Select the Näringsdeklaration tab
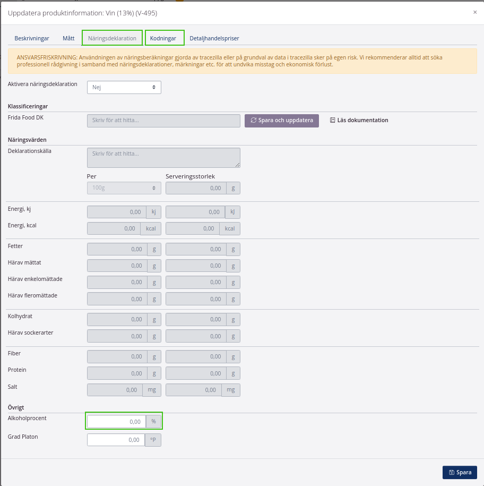This screenshot has width=484, height=486. tap(112, 38)
